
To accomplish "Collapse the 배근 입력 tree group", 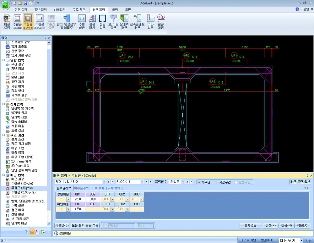I will (x=3, y=175).
